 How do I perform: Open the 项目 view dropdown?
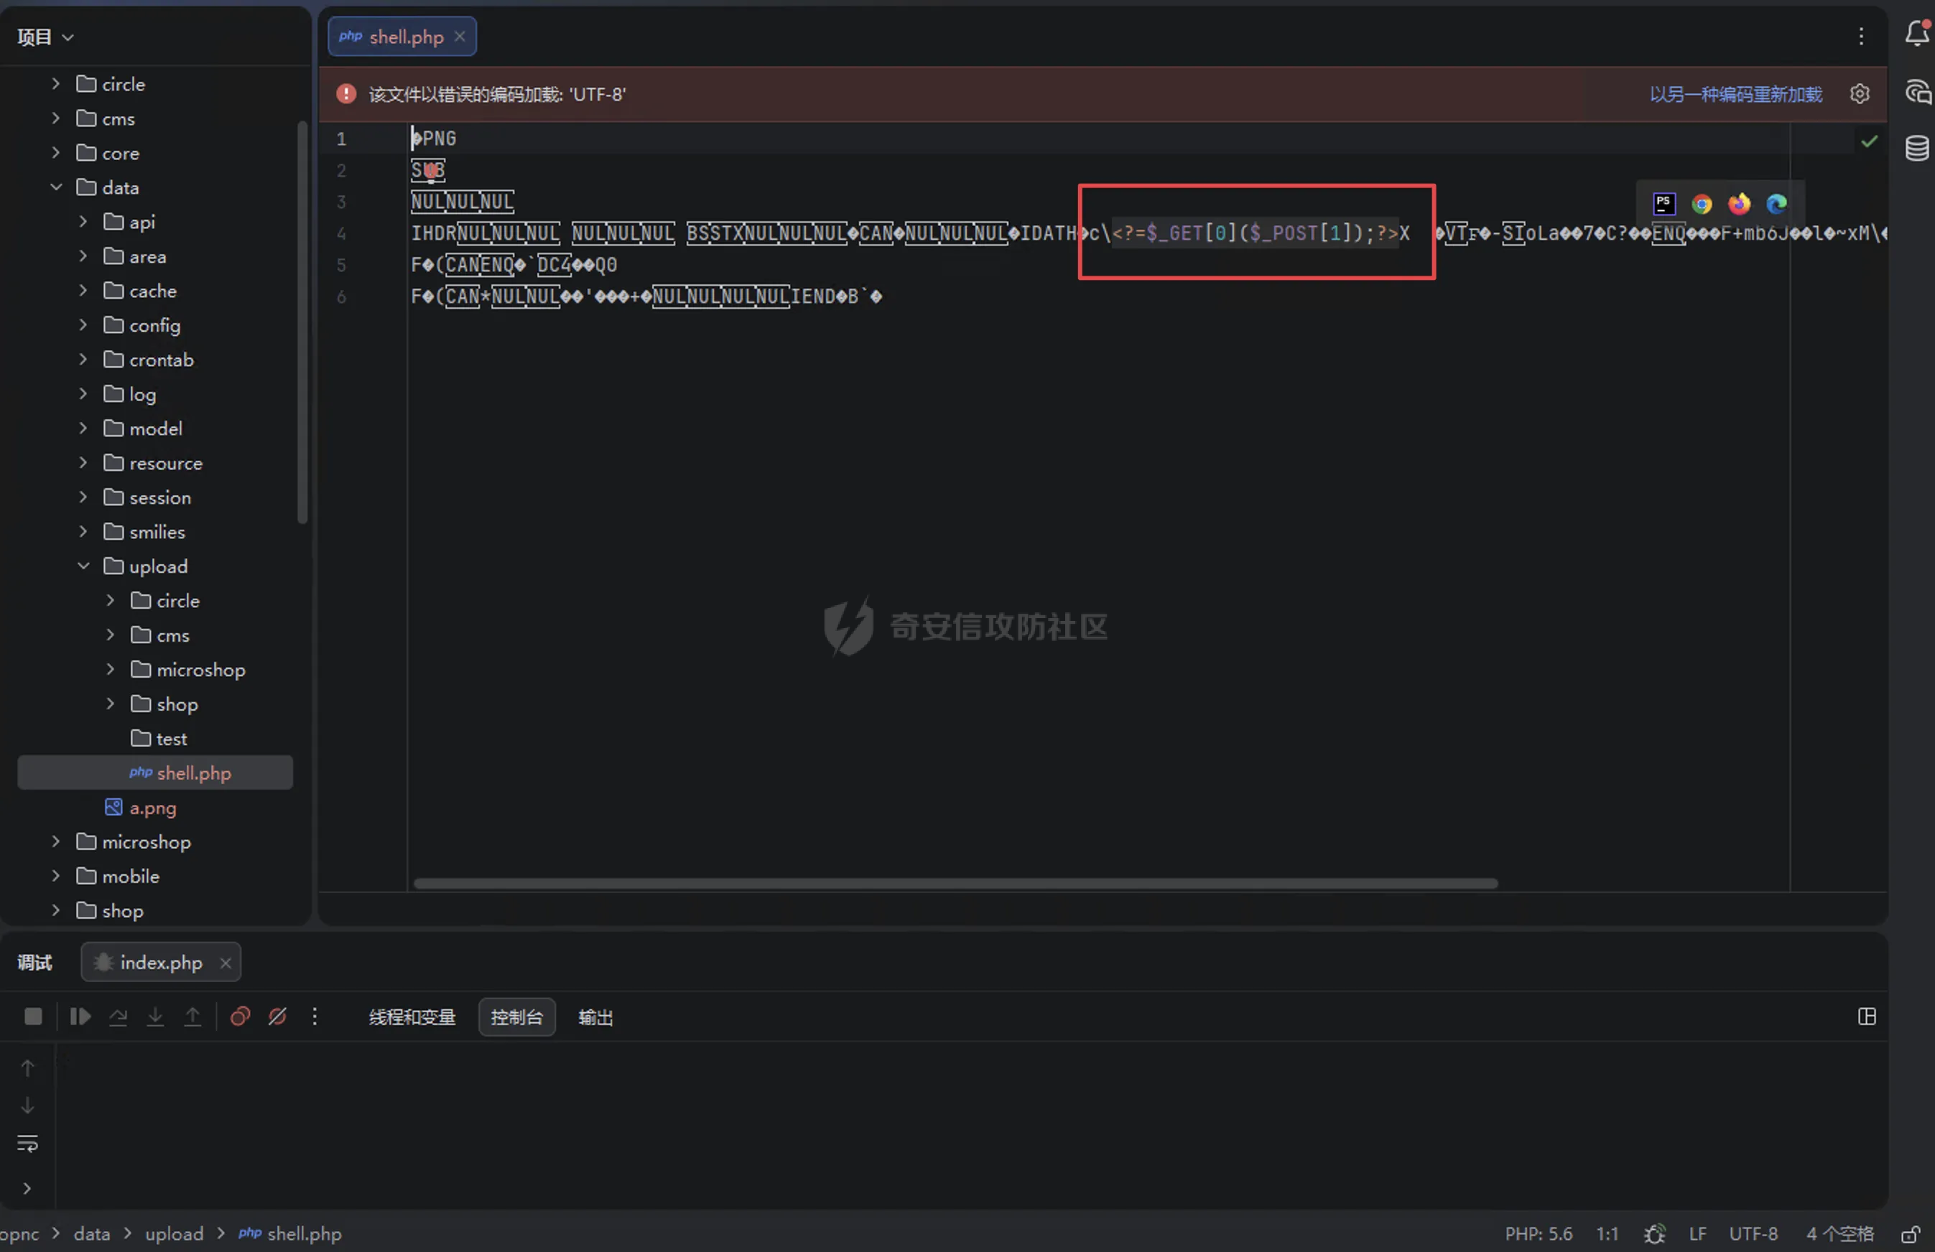click(45, 37)
